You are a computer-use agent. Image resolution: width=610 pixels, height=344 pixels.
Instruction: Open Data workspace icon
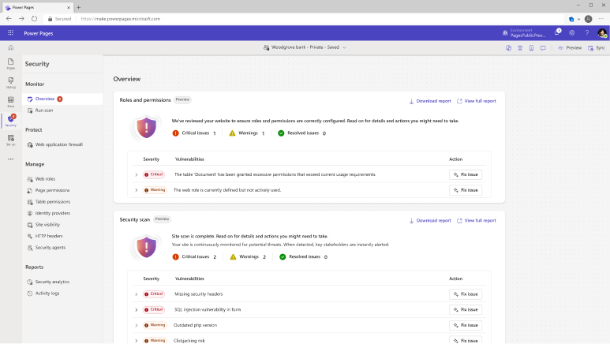pyautogui.click(x=11, y=102)
